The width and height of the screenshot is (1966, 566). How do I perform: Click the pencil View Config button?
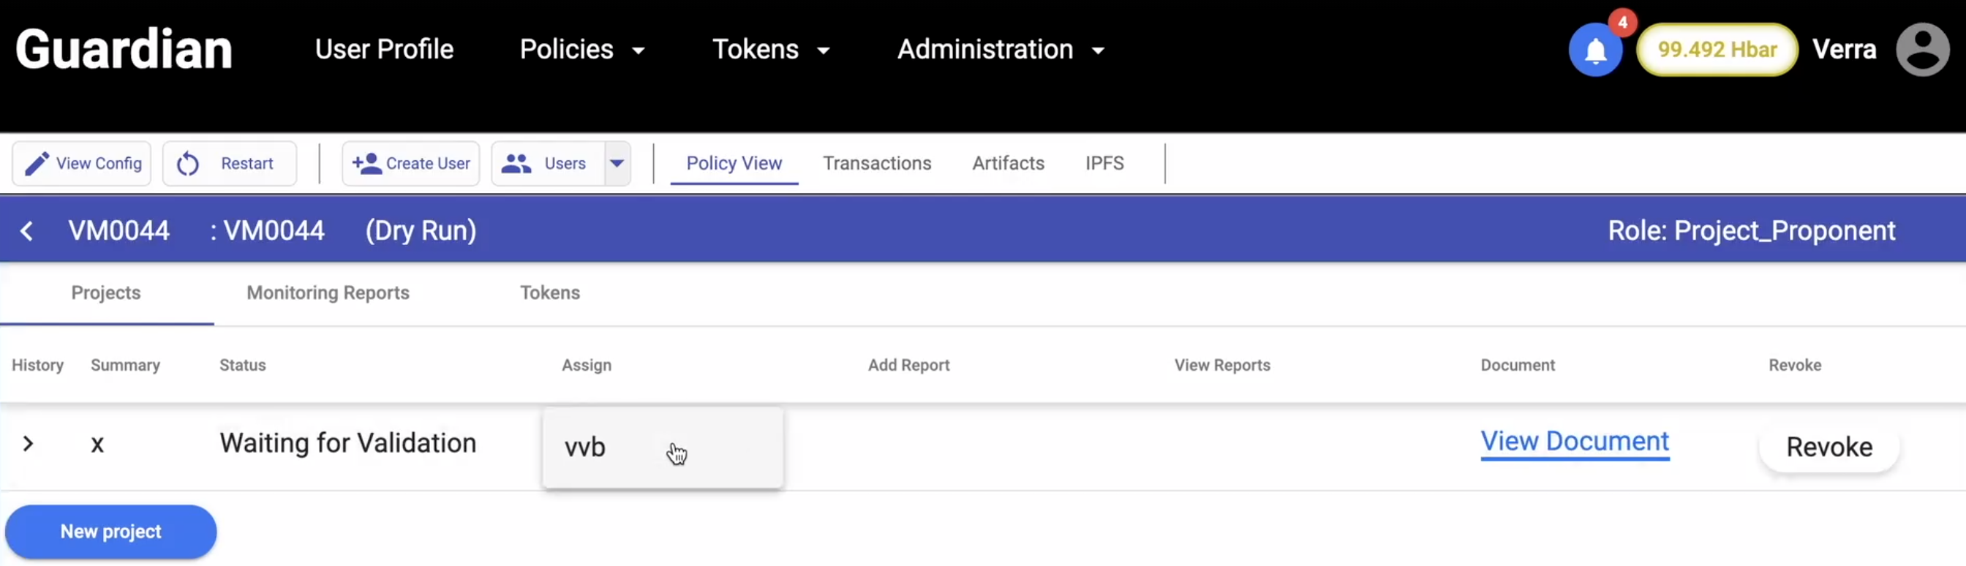click(x=82, y=163)
